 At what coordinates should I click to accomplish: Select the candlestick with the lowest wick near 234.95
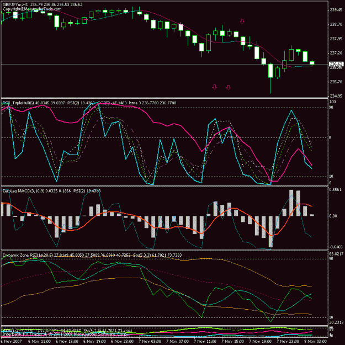(x=270, y=78)
